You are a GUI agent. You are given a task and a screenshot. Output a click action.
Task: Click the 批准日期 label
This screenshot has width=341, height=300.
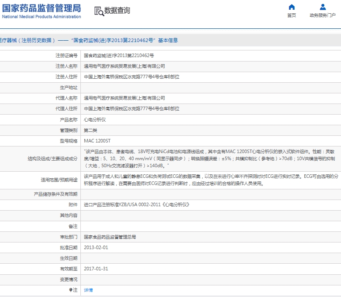(x=69, y=248)
